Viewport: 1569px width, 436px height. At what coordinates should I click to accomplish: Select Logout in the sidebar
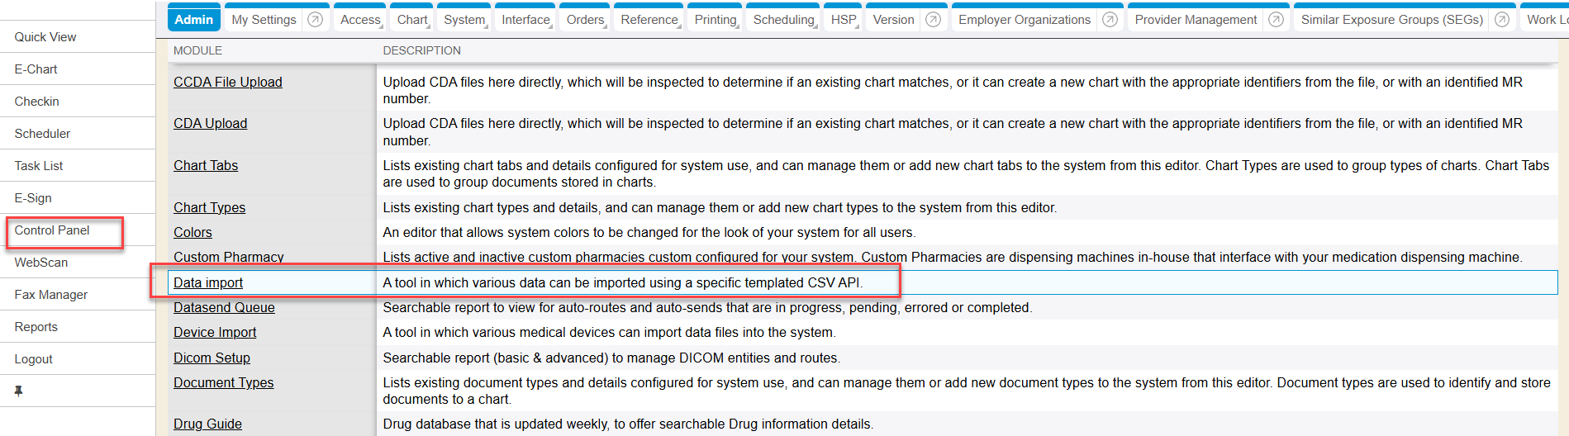point(33,359)
